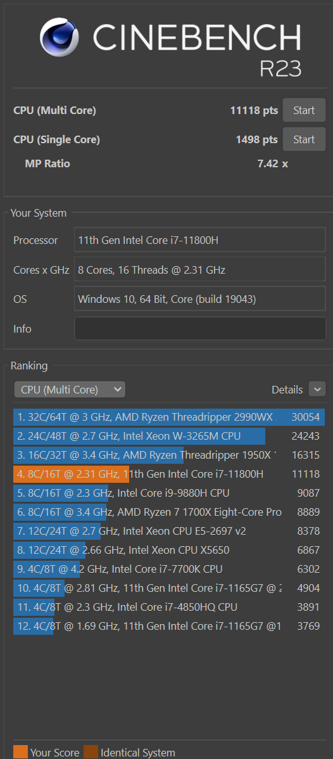Start the CPU Single Core benchmark
This screenshot has width=333, height=759.
(304, 139)
